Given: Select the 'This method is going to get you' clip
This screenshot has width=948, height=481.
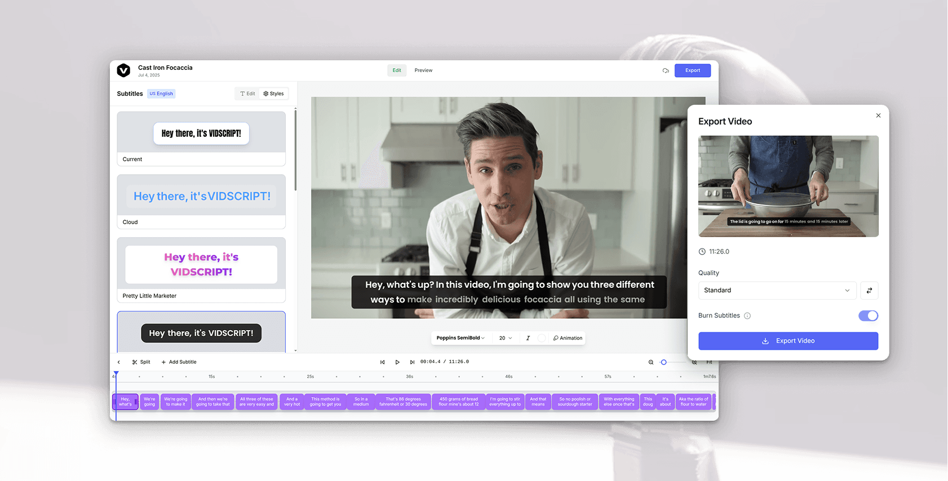Looking at the screenshot, I should tap(325, 402).
